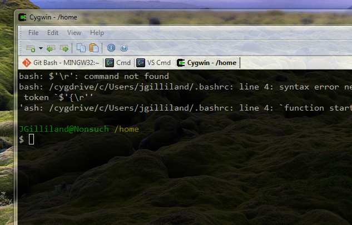Viewport: 352px width, 225px height.
Task: Click the Paste clipboard icon
Action: pyautogui.click(x=94, y=48)
